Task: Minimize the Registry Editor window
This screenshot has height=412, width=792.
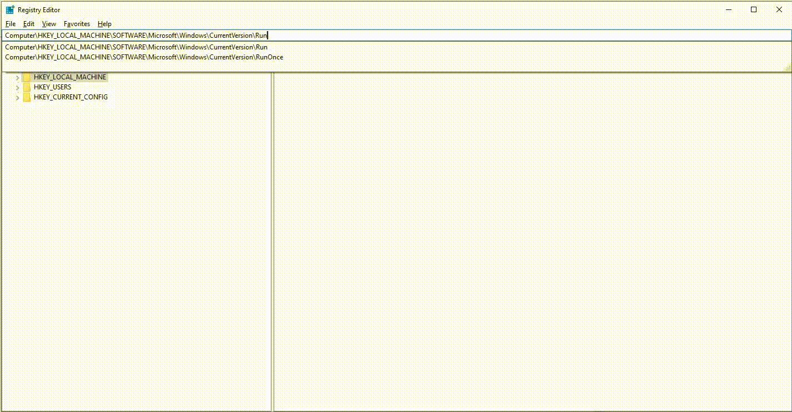Action: [728, 9]
